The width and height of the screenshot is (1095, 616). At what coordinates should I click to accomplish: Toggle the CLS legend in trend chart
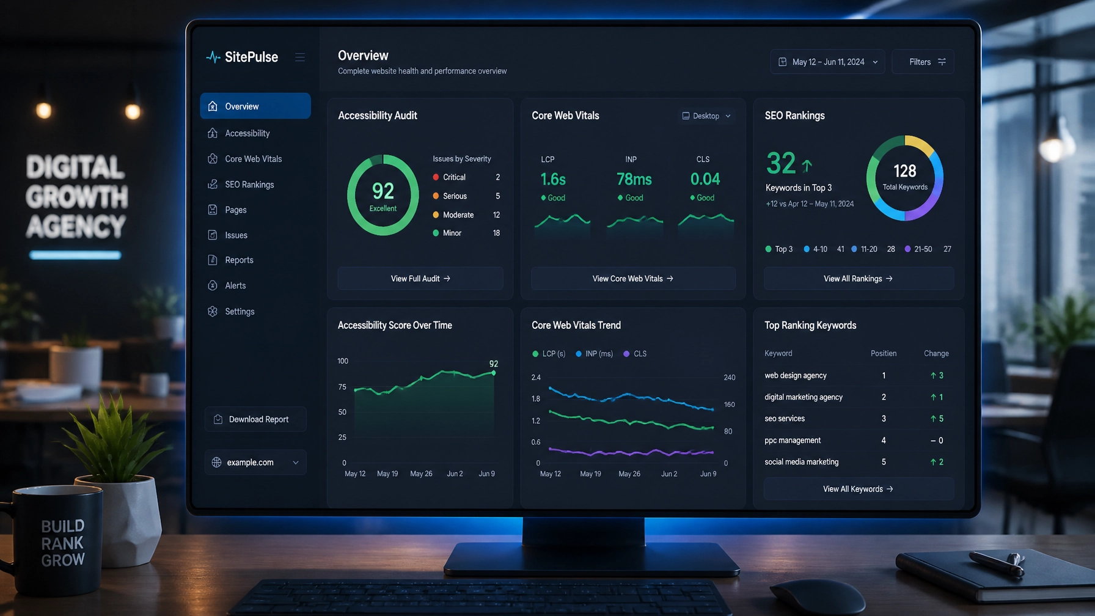pos(635,354)
